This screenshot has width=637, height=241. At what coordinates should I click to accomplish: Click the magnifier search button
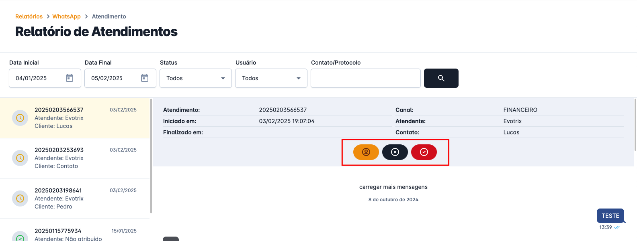point(441,78)
